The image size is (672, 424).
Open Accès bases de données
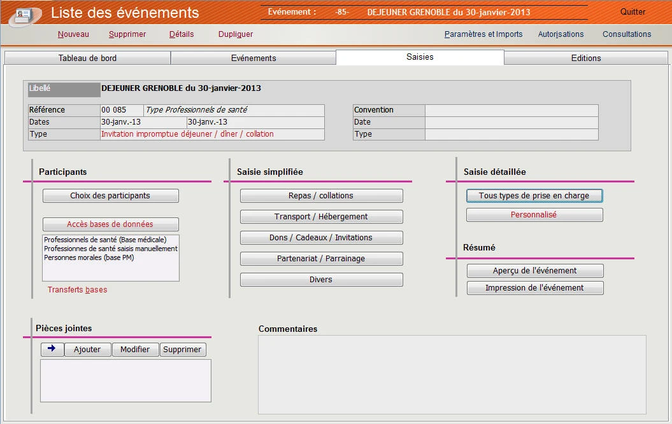click(x=111, y=224)
